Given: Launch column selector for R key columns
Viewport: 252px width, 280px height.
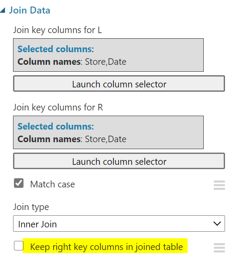Looking at the screenshot, I should click(x=119, y=161).
